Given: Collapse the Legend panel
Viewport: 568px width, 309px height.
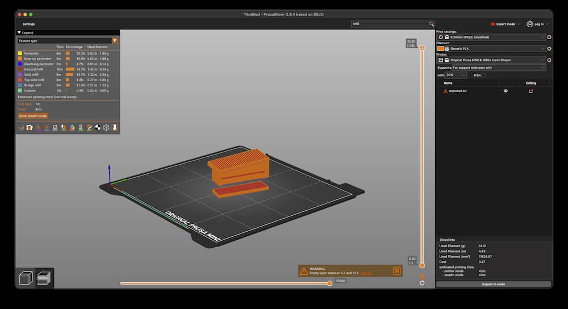Looking at the screenshot, I should [x=19, y=33].
